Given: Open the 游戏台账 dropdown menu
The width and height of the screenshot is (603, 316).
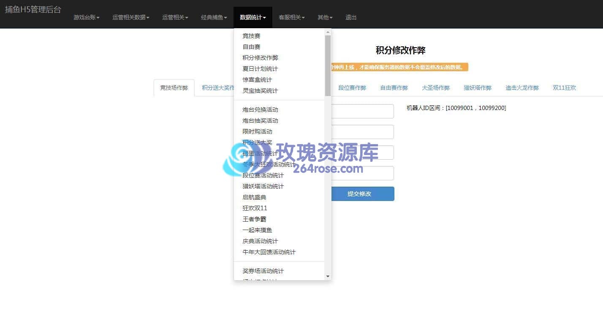Looking at the screenshot, I should [87, 17].
